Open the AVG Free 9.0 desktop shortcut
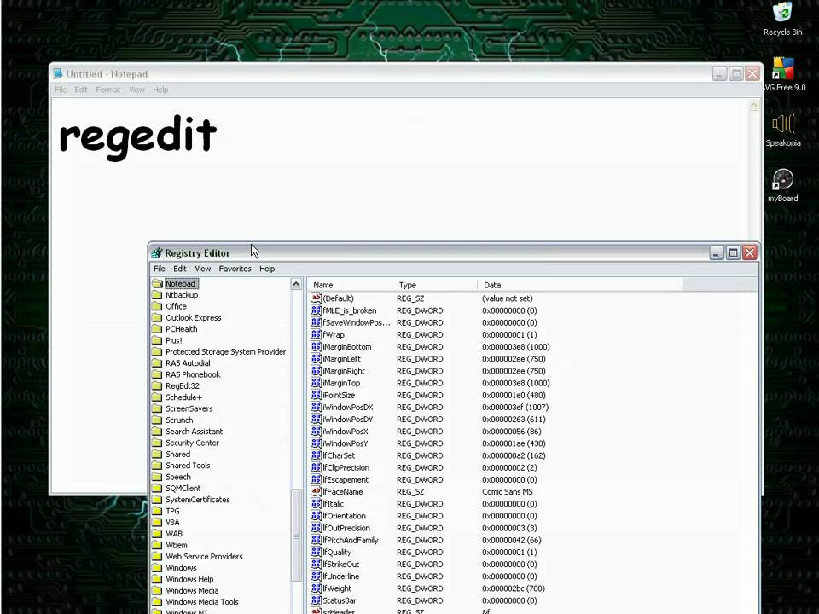This screenshot has width=819, height=614. coord(783,74)
